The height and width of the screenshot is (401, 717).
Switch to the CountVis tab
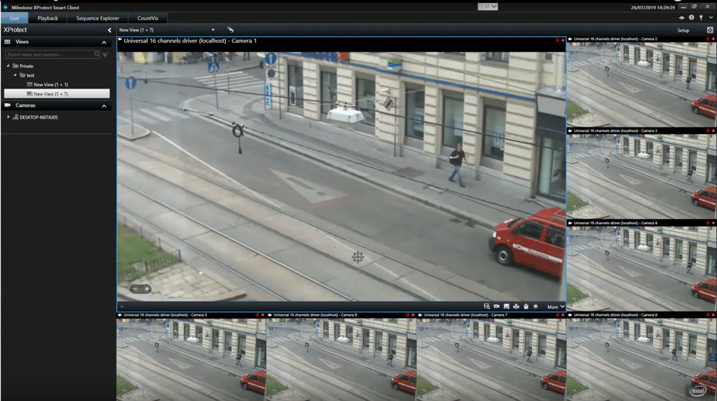pyautogui.click(x=148, y=19)
